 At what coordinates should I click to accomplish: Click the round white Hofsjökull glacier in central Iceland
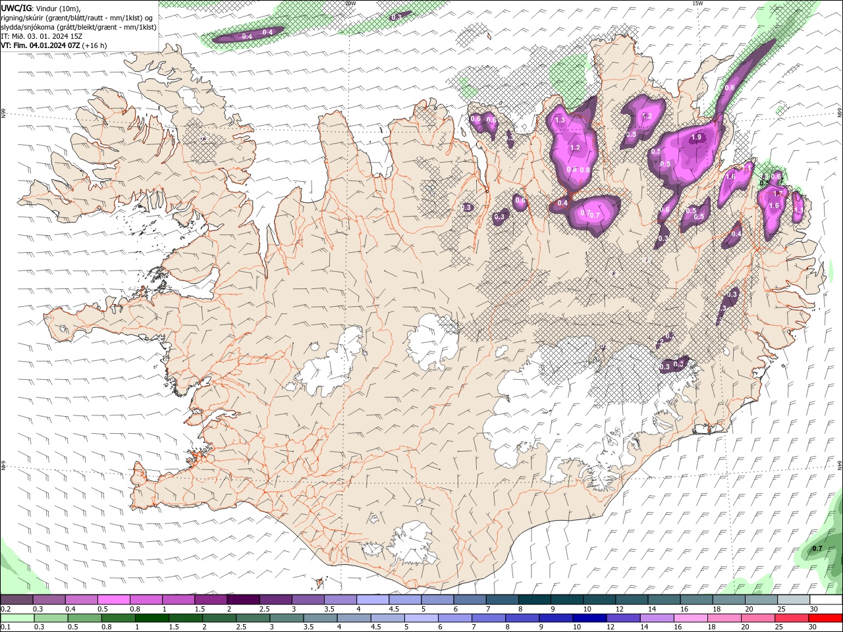pos(433,342)
